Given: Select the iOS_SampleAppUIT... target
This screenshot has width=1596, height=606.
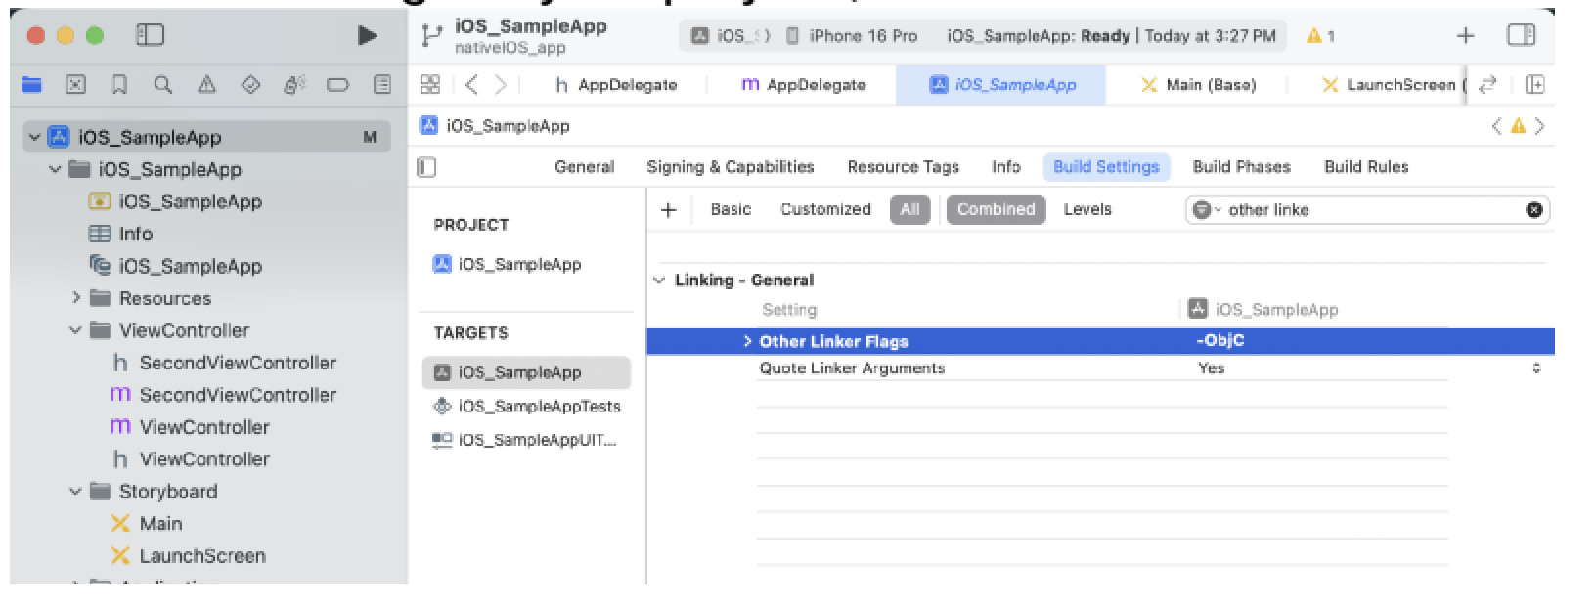Looking at the screenshot, I should [x=526, y=440].
